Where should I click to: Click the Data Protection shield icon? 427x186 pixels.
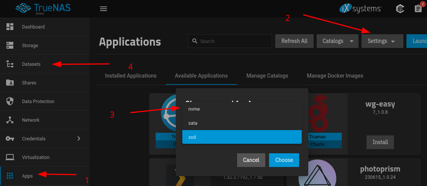(10, 101)
